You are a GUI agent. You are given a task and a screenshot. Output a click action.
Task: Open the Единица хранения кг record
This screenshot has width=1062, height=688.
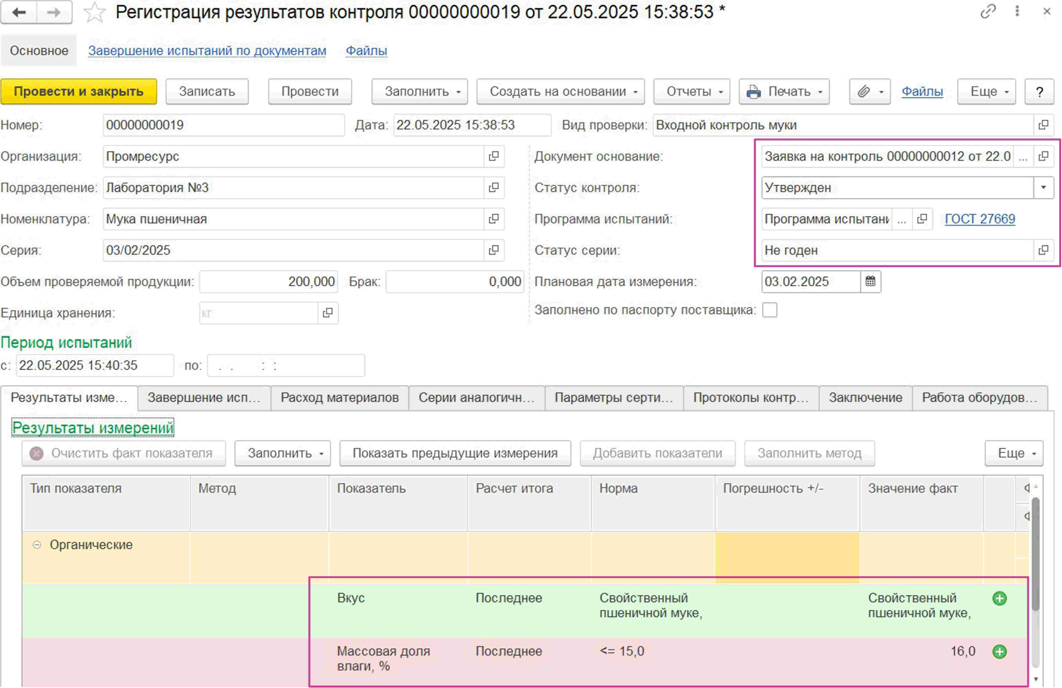click(328, 313)
